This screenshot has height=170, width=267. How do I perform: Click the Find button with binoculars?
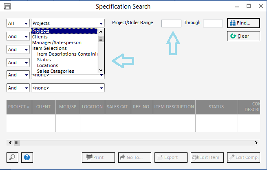click(x=243, y=23)
